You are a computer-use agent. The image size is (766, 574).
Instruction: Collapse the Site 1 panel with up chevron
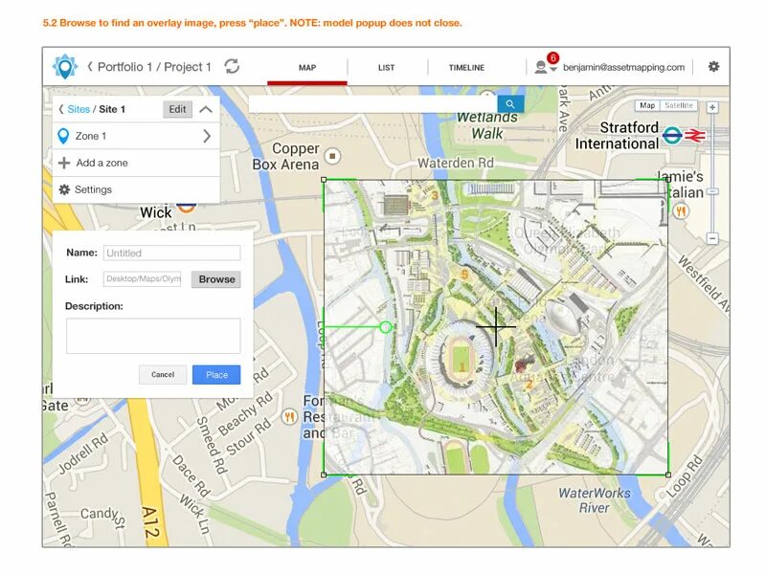[206, 109]
